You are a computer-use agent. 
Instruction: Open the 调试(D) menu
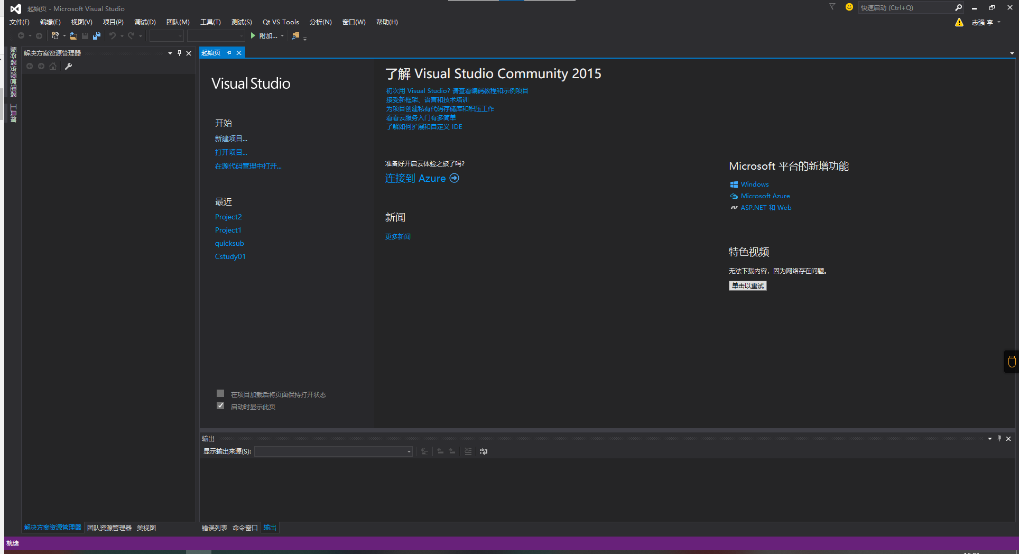coord(145,22)
